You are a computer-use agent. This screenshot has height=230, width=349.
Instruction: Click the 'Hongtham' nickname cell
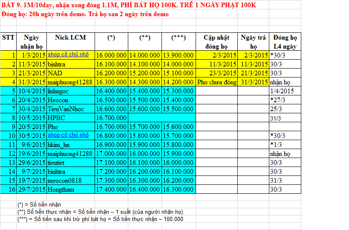coord(70,189)
